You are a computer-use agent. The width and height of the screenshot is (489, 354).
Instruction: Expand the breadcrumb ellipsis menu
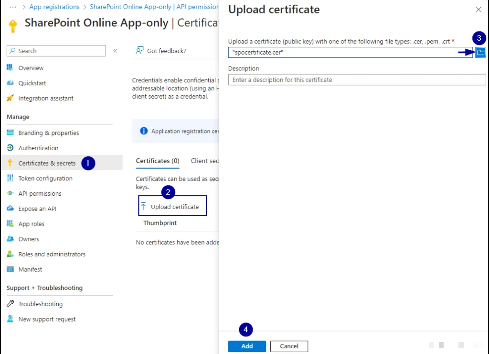tap(13, 7)
